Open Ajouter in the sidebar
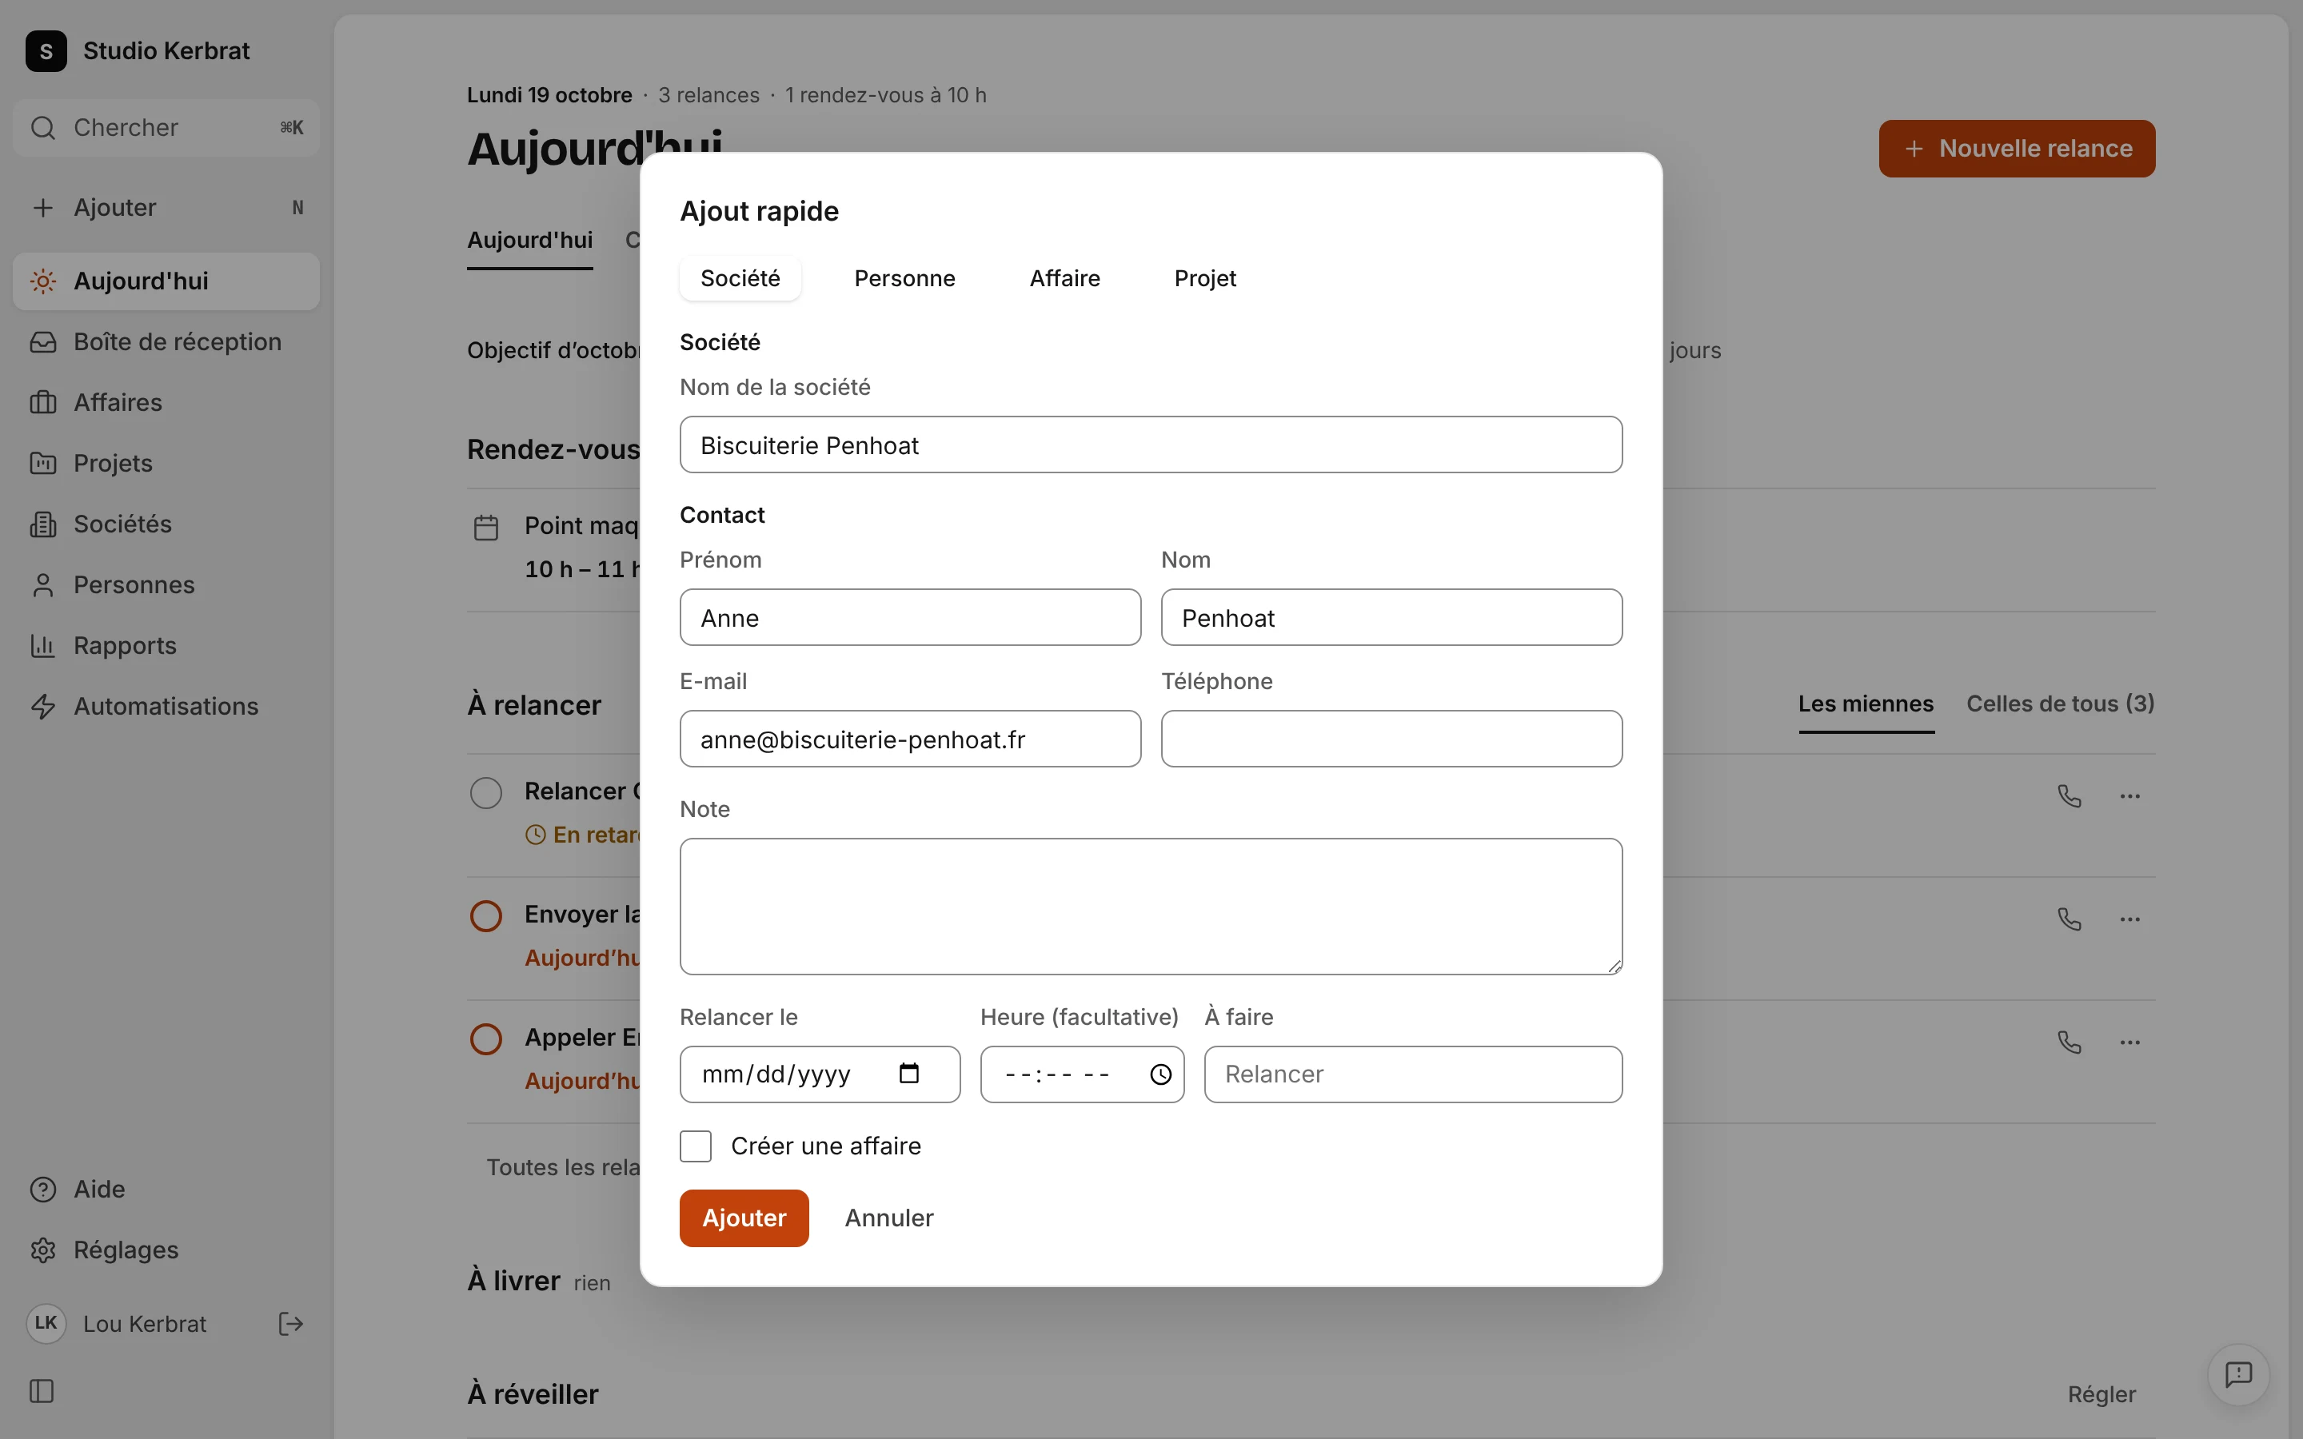 166,208
